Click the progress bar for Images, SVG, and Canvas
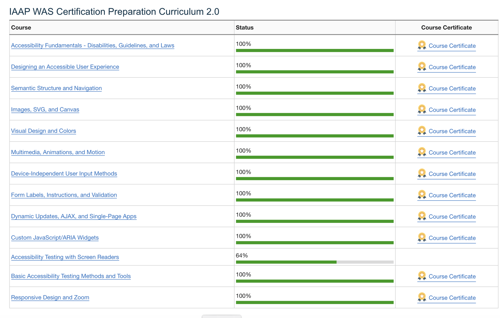The height and width of the screenshot is (318, 500). [315, 114]
